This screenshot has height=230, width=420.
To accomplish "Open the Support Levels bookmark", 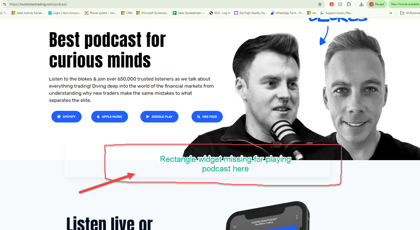I will point(337,13).
